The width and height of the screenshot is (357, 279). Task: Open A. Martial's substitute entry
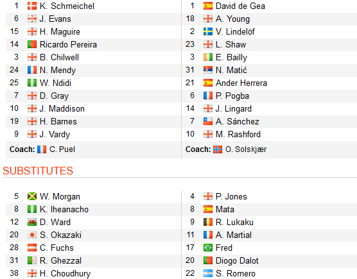coord(233,235)
